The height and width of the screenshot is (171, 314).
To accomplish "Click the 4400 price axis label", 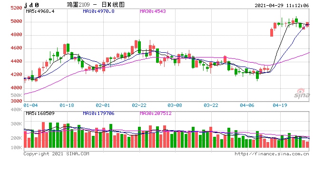I will coord(16,61).
